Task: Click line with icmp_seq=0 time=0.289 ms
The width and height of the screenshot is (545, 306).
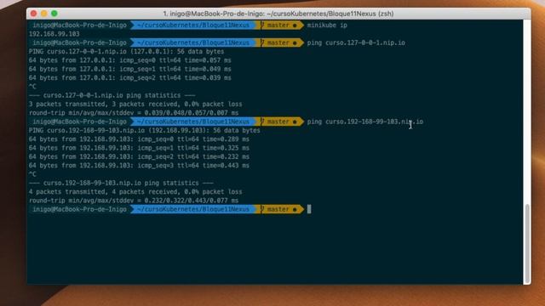Action: (x=139, y=139)
